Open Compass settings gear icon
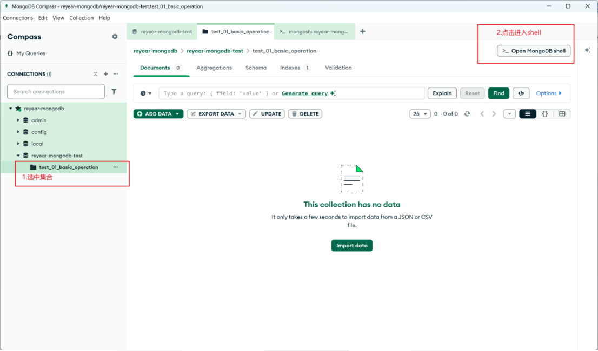This screenshot has width=598, height=351. tap(115, 37)
